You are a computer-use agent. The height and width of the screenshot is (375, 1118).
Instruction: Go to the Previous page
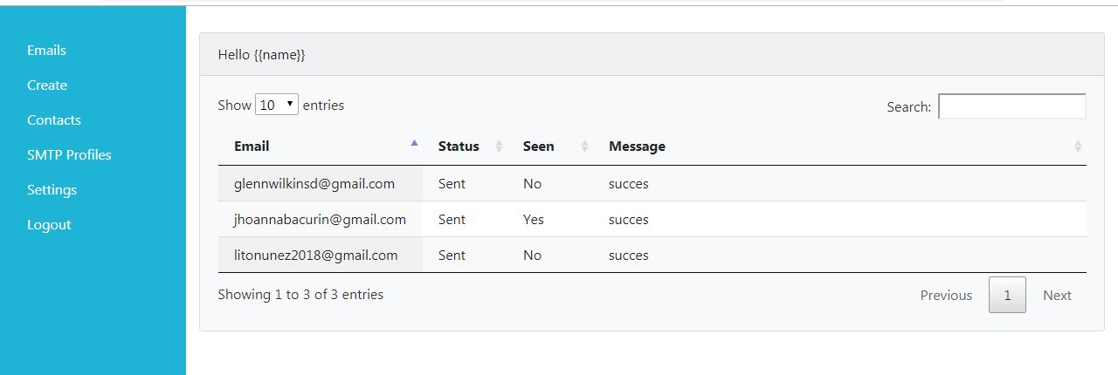point(946,296)
